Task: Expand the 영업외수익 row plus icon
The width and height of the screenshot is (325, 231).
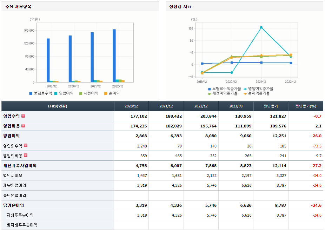Action: point(26,145)
